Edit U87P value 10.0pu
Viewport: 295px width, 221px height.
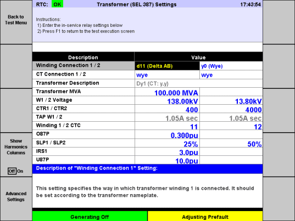(x=167, y=160)
